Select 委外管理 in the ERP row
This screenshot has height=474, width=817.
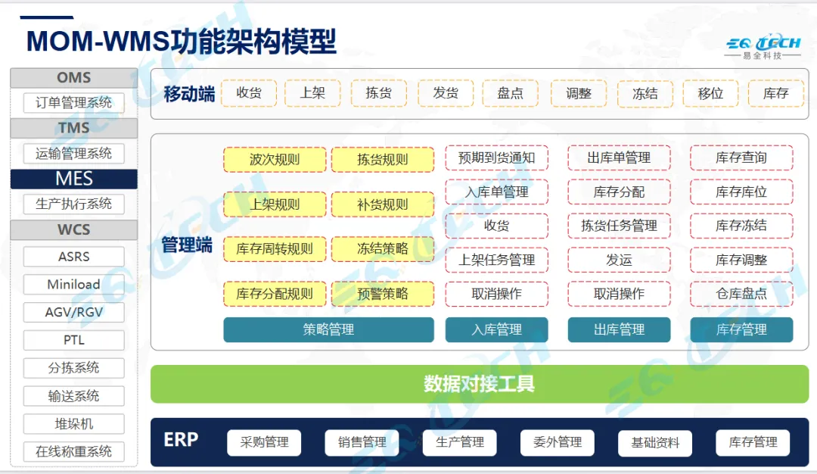tap(557, 442)
